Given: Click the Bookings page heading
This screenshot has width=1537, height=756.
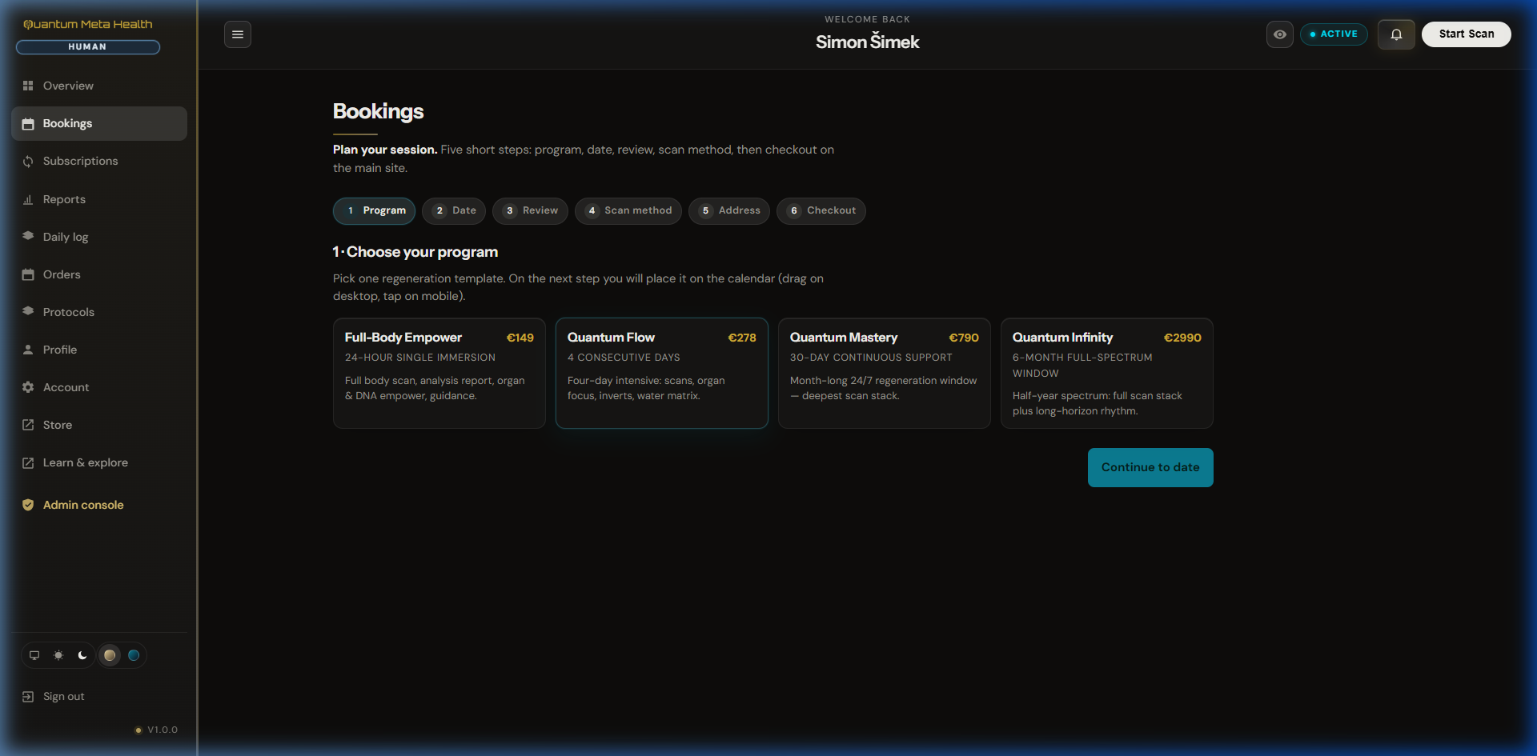Looking at the screenshot, I should point(378,112).
